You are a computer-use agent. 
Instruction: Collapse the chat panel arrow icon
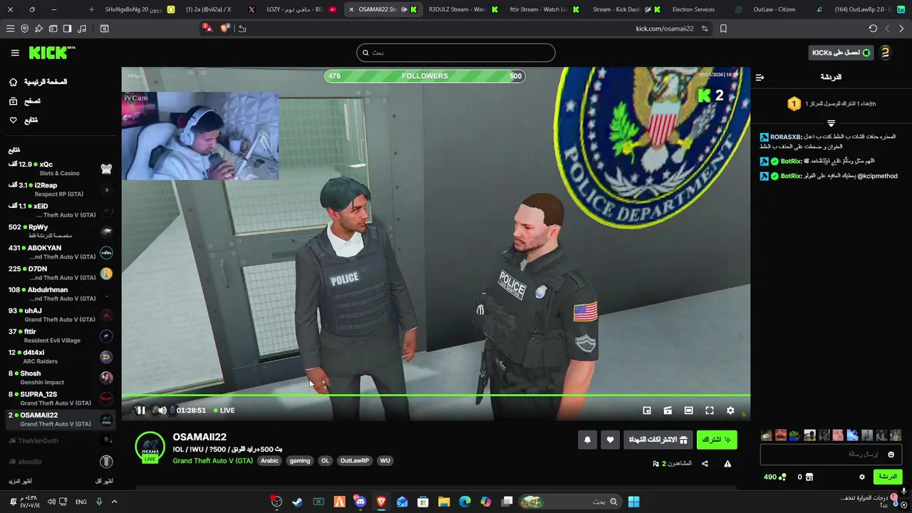click(x=760, y=77)
